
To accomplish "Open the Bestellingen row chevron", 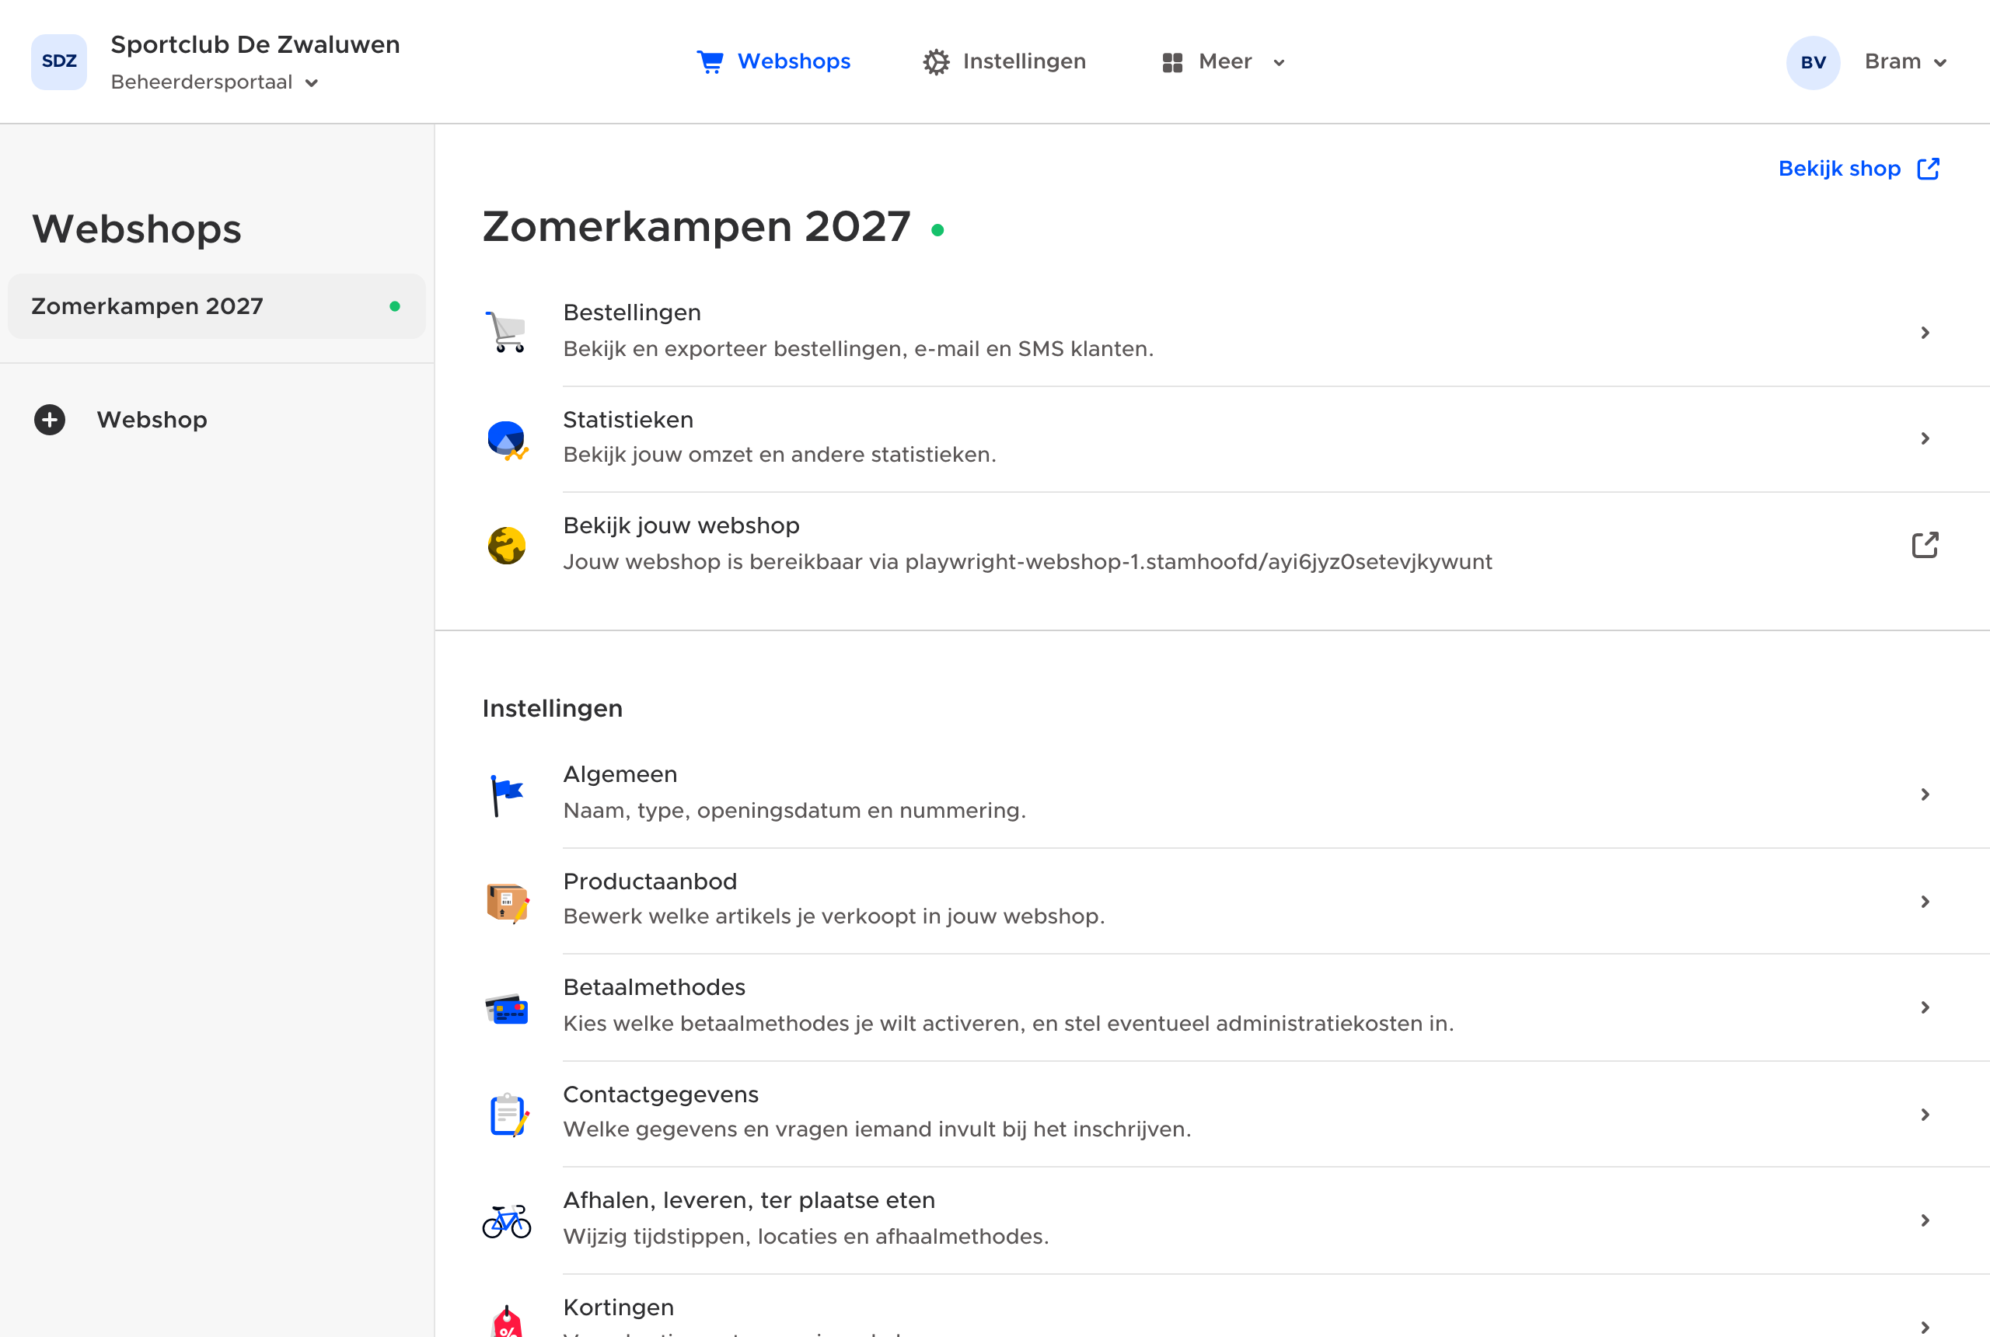I will coord(1925,333).
